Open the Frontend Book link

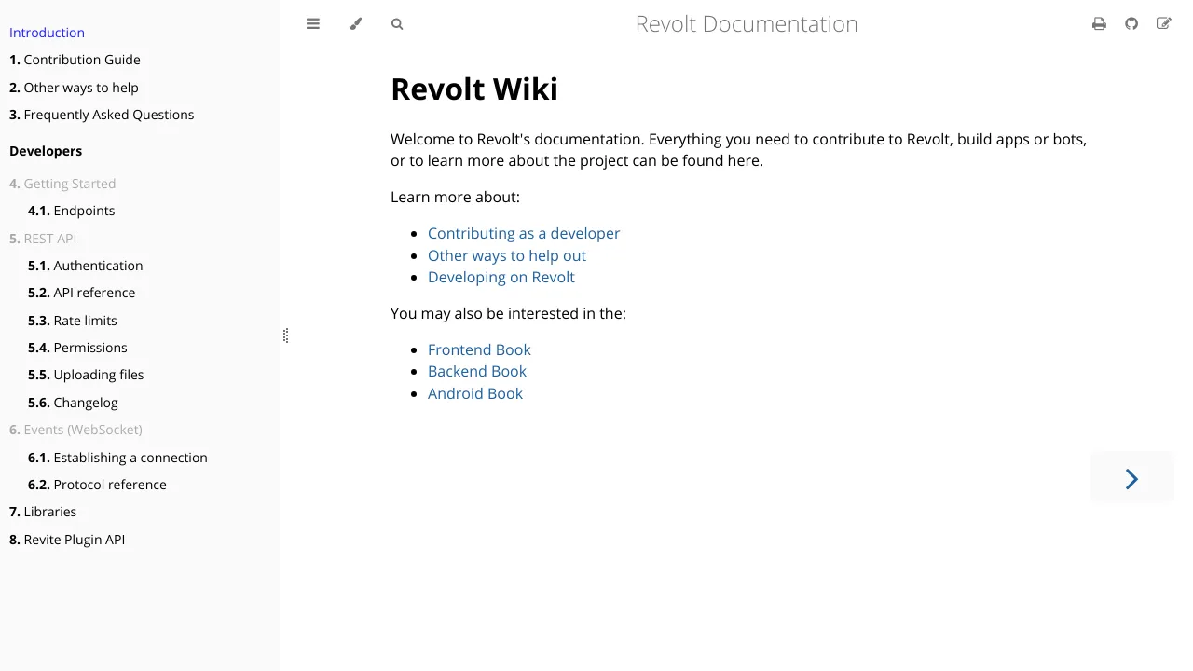pos(479,349)
